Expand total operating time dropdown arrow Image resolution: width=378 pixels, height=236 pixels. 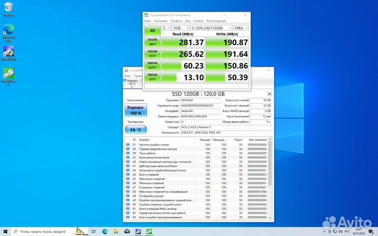point(270,122)
